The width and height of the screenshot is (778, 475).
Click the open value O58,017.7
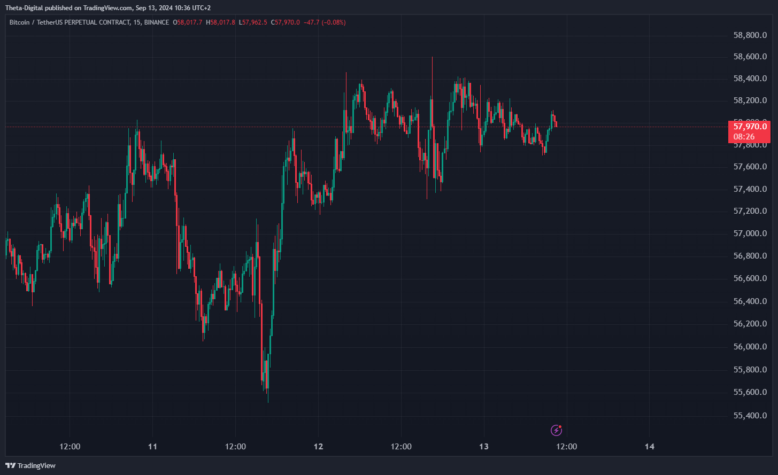click(x=187, y=22)
